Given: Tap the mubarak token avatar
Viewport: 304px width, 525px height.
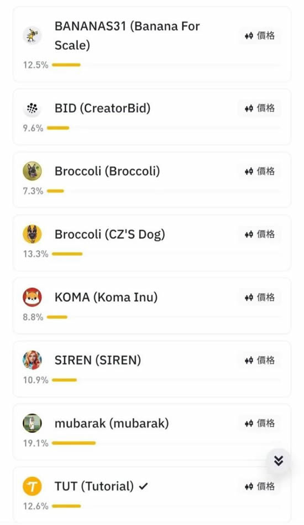Looking at the screenshot, I should click(x=32, y=423).
